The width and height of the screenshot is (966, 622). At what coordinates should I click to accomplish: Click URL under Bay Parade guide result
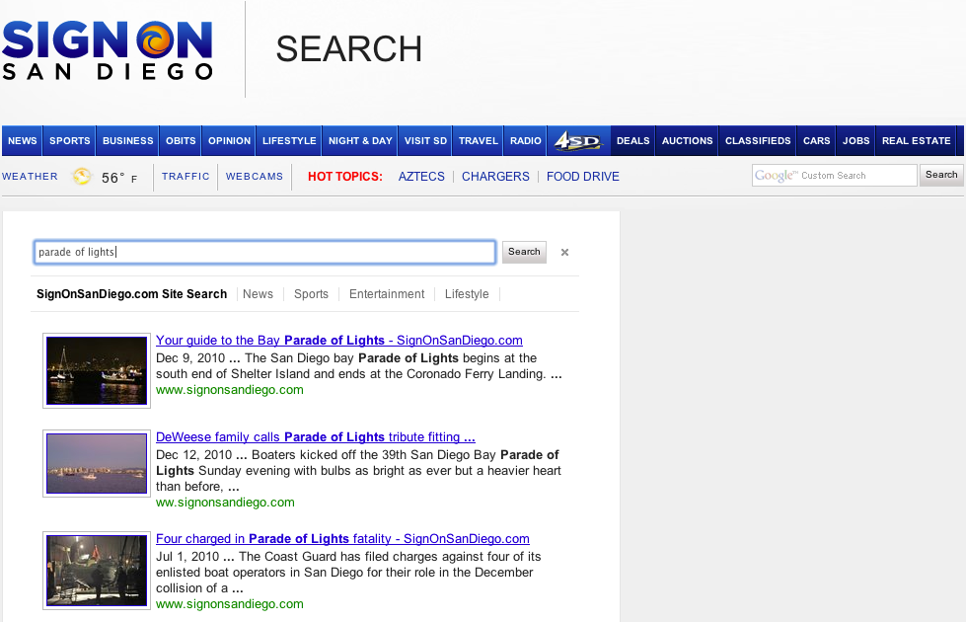[x=229, y=390]
